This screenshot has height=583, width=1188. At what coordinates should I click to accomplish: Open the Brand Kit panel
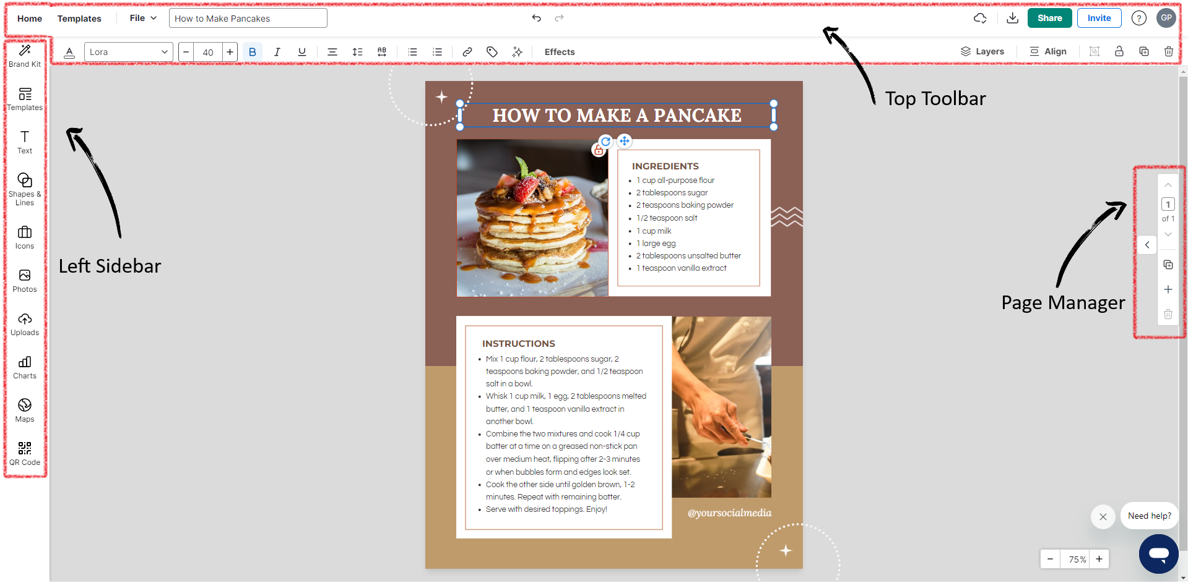(25, 56)
